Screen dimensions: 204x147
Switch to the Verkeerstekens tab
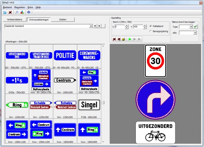(x=14, y=20)
